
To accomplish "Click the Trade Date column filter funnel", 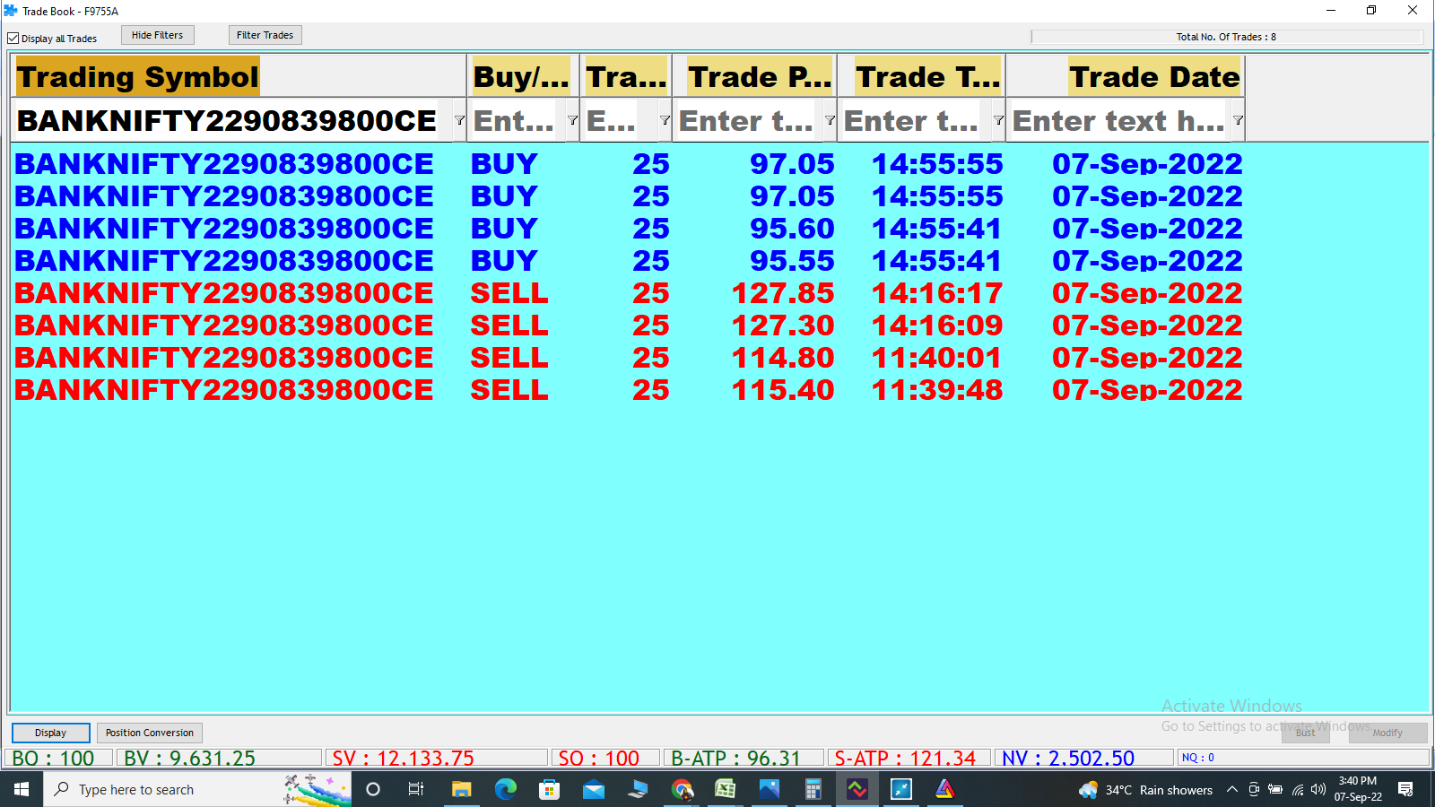I will pos(1238,120).
